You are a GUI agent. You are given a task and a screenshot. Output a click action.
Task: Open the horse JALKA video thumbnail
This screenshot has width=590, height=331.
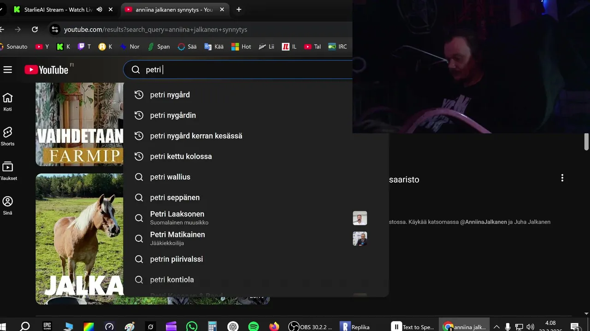(x=79, y=239)
